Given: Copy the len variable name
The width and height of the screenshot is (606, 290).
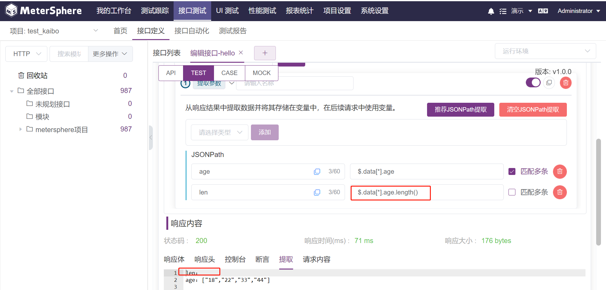Looking at the screenshot, I should [x=317, y=192].
